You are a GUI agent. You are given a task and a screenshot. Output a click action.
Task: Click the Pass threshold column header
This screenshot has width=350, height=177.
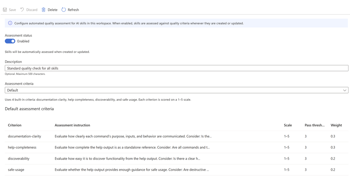[x=315, y=125]
